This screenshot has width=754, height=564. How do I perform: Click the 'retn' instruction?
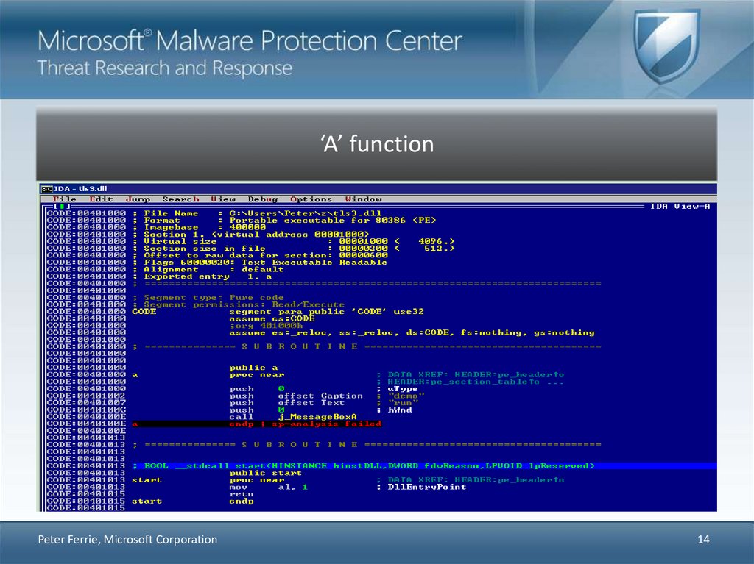pyautogui.click(x=241, y=494)
